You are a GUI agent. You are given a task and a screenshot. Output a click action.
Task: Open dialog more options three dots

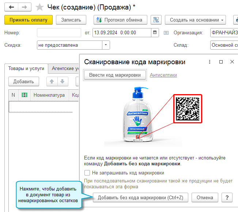click(209, 62)
